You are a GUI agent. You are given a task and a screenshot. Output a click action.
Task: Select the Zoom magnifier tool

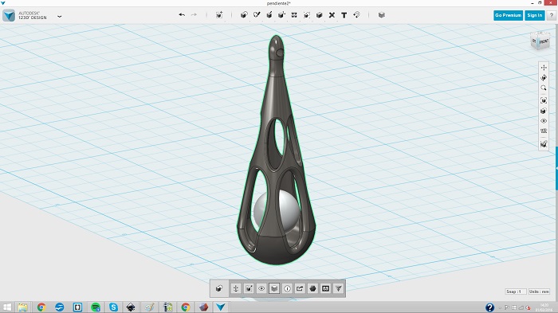(x=544, y=88)
